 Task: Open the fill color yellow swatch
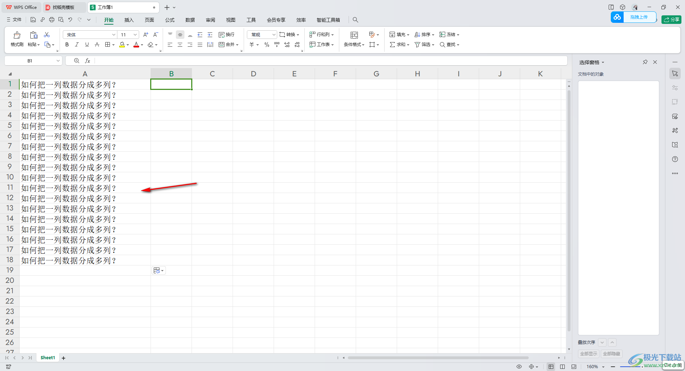(122, 45)
